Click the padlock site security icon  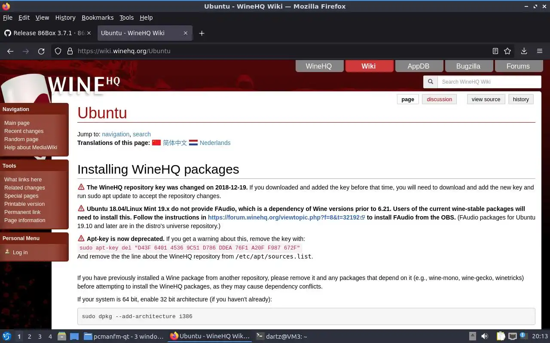tap(70, 51)
